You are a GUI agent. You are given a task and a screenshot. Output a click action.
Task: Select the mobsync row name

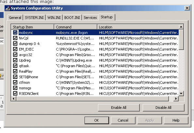tap(26, 33)
